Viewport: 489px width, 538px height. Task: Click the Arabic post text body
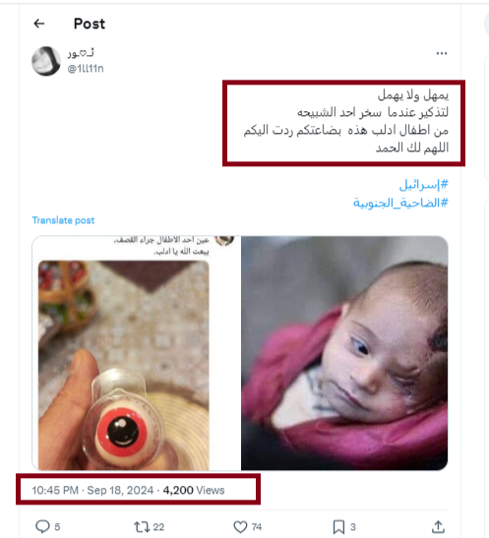[346, 121]
